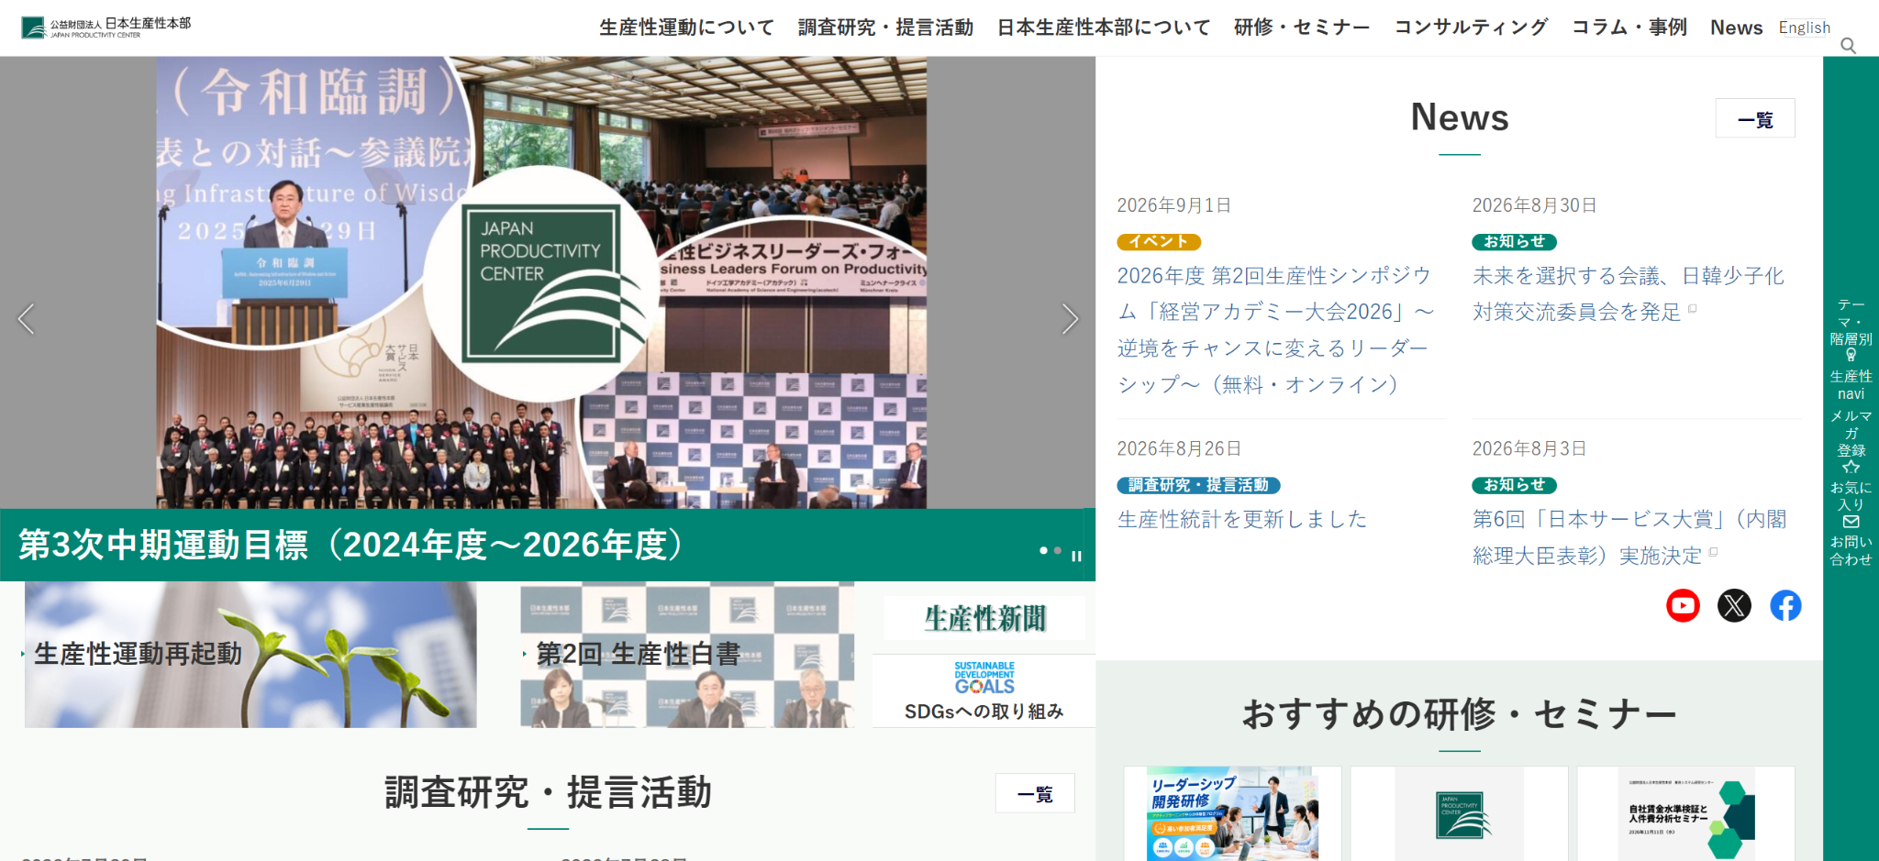Viewport: 1879px width, 861px height.
Task: Open 日本生産性本部について menu
Action: coord(1104,28)
